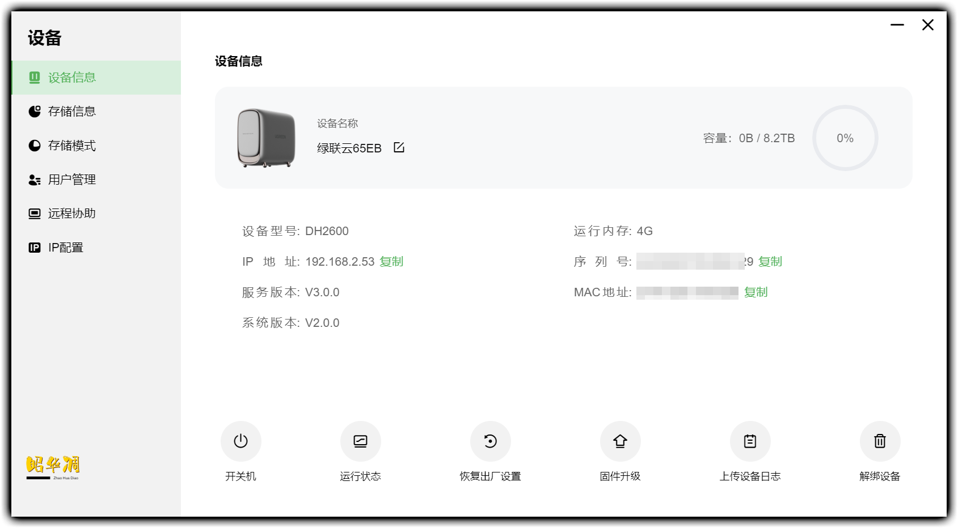Copy the MAC address
The image size is (958, 528).
756,292
